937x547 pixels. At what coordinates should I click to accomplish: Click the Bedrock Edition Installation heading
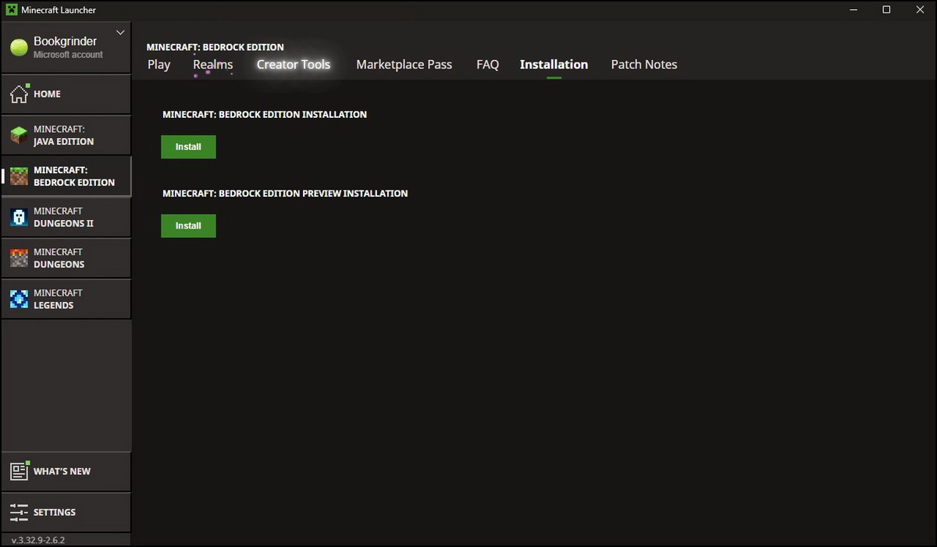pos(265,114)
